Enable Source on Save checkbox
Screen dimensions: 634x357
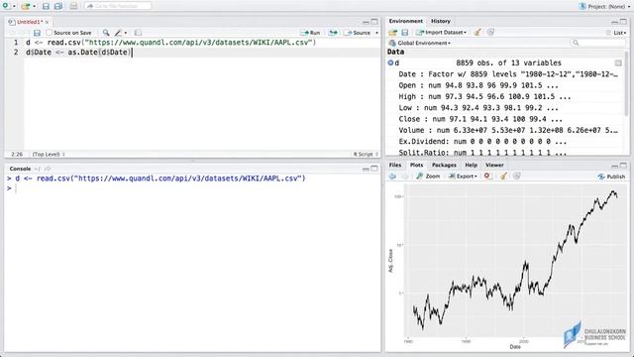(x=50, y=33)
